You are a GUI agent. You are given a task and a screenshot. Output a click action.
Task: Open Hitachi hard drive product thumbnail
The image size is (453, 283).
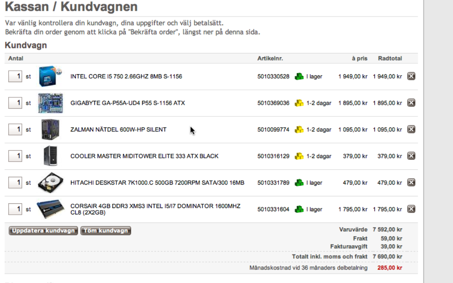(x=51, y=183)
